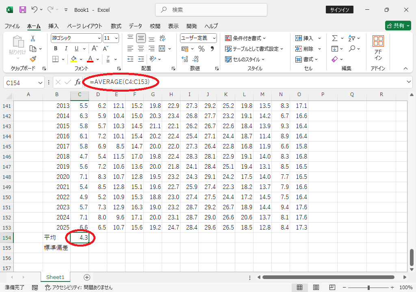Pick the yellow fill color button

click(x=74, y=59)
